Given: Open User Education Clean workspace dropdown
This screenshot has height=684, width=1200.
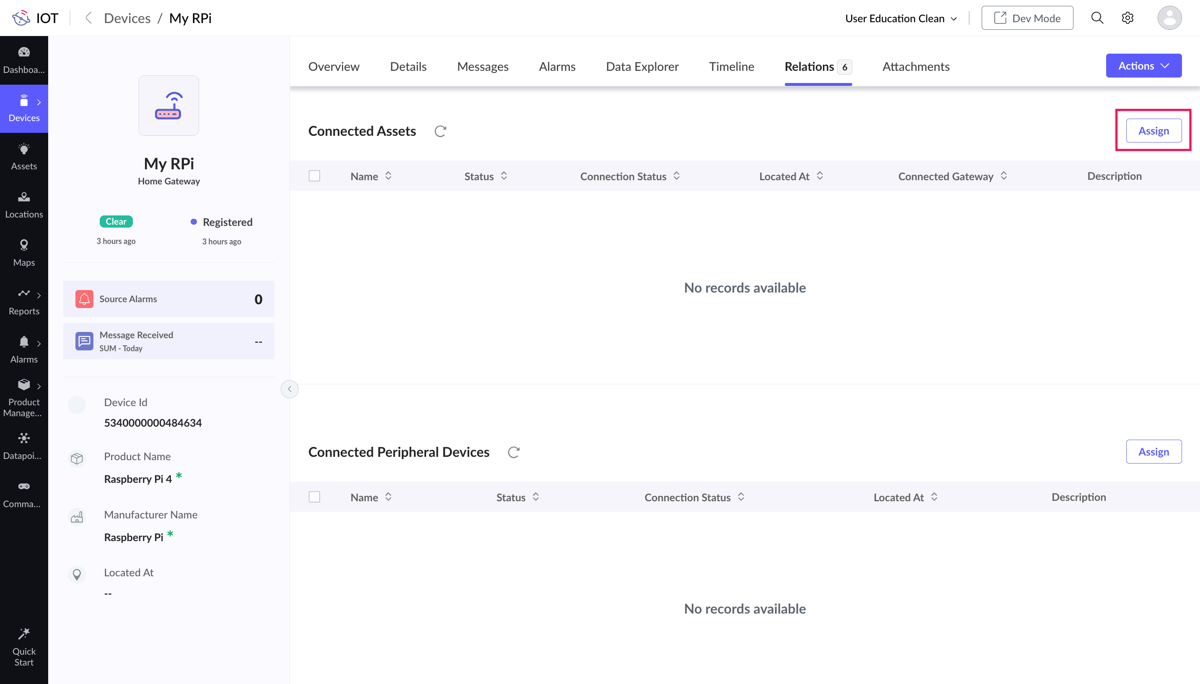Looking at the screenshot, I should pos(900,18).
